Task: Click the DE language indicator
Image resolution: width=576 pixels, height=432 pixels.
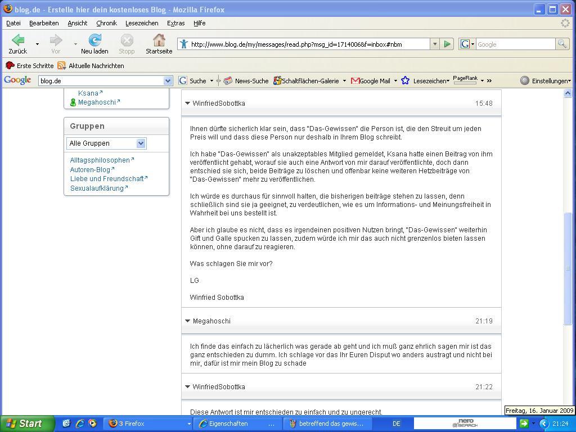Action: point(396,424)
